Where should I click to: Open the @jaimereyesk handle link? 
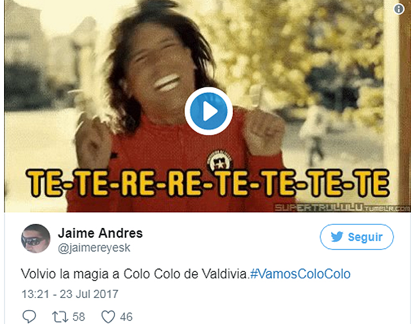(94, 248)
